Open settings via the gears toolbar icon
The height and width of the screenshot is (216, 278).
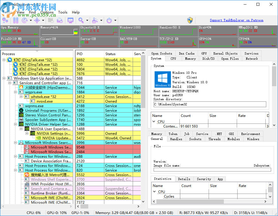click(x=5, y=20)
